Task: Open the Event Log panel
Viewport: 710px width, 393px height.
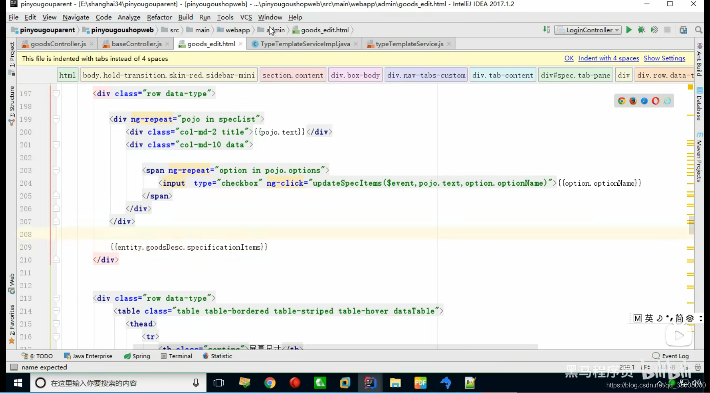Action: pyautogui.click(x=671, y=356)
